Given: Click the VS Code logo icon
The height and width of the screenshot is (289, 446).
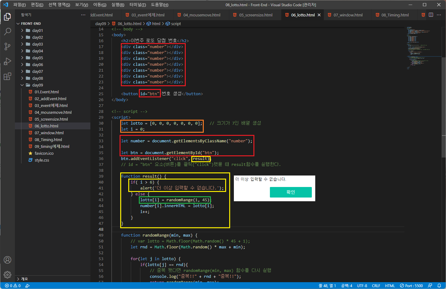Looking at the screenshot, I should (x=5, y=5).
